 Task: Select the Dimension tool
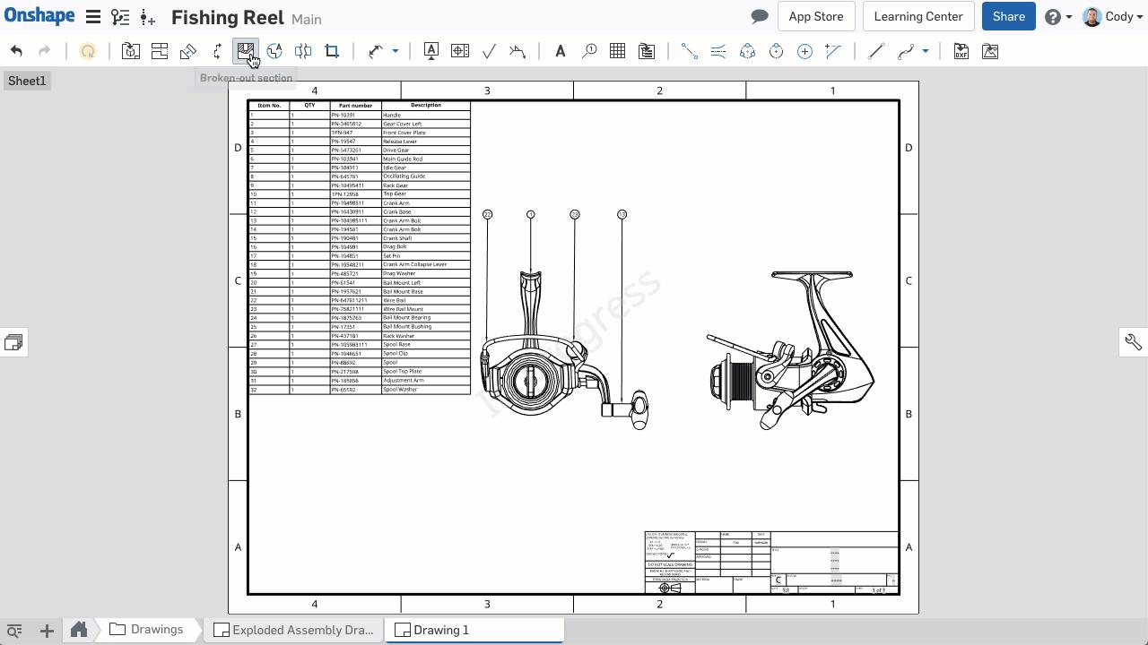376,51
